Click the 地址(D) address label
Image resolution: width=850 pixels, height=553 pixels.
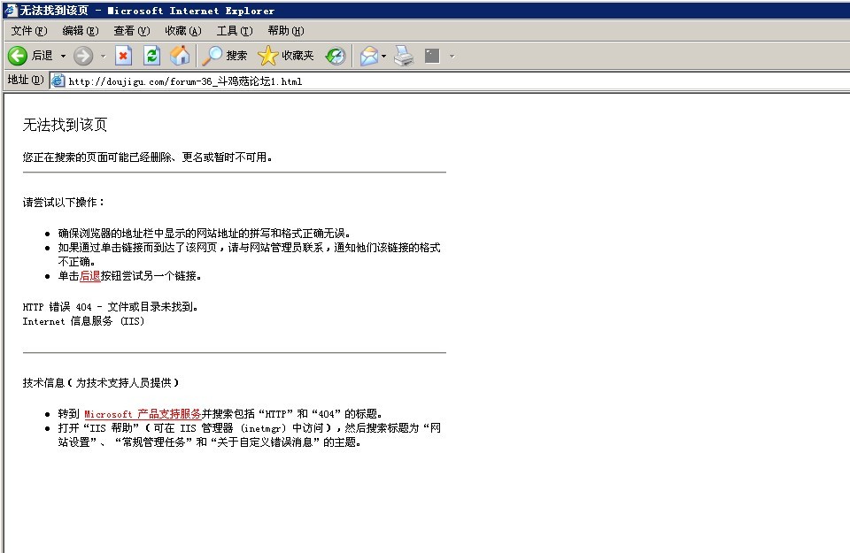point(26,81)
